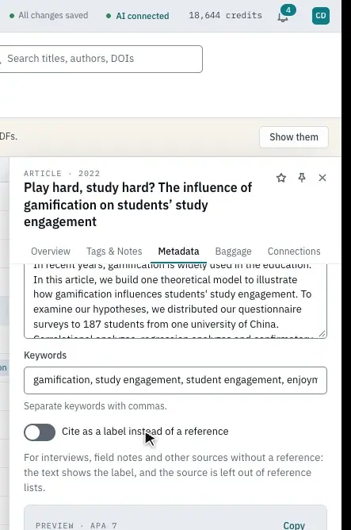Select the Metadata tab
The width and height of the screenshot is (351, 530).
pyautogui.click(x=178, y=252)
